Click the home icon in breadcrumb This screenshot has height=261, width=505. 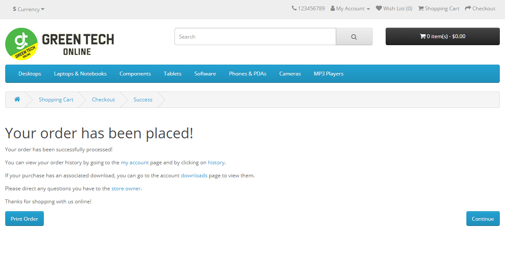pos(17,99)
